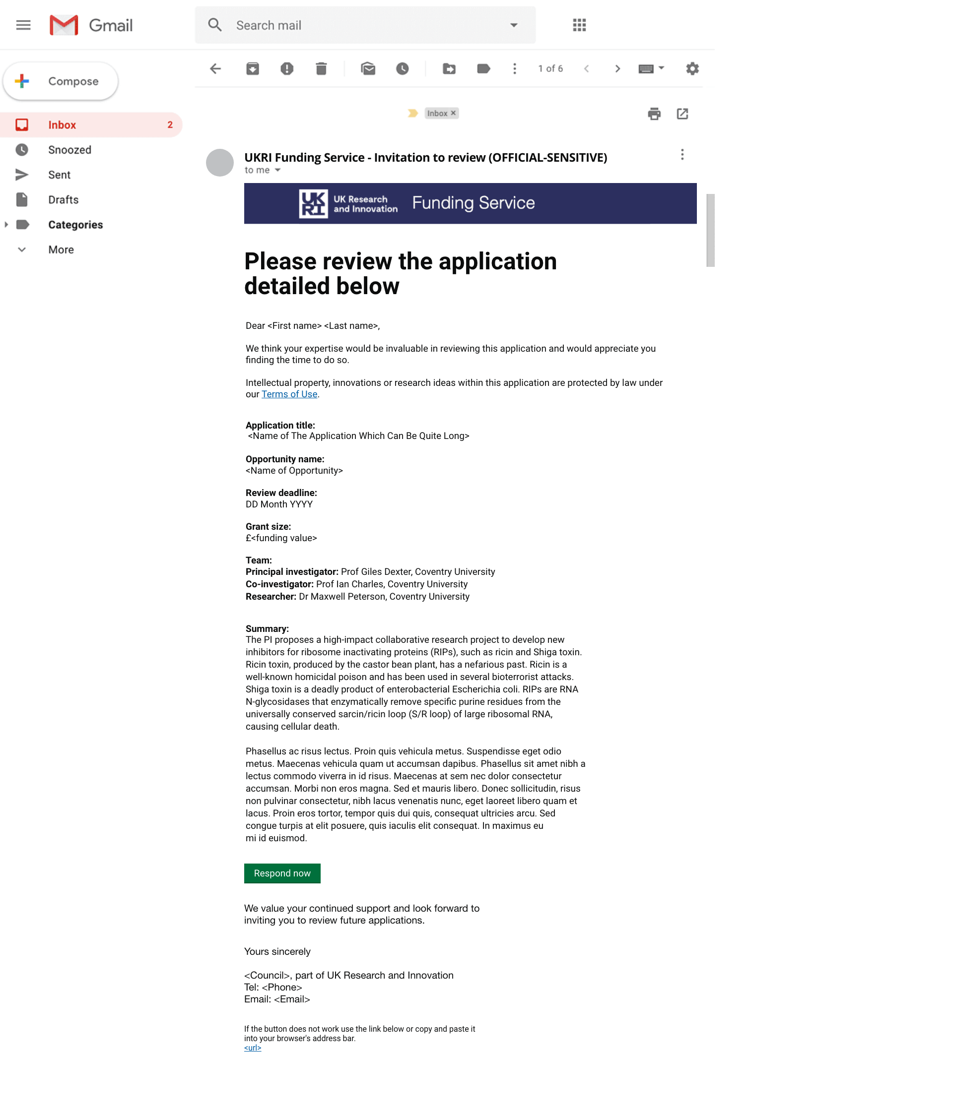Open the email in a new window
Viewport: 953px width, 1118px height.
click(682, 114)
